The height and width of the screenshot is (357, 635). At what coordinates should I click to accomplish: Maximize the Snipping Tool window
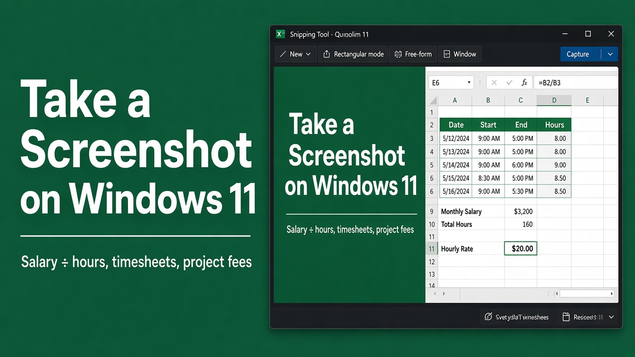pyautogui.click(x=588, y=34)
